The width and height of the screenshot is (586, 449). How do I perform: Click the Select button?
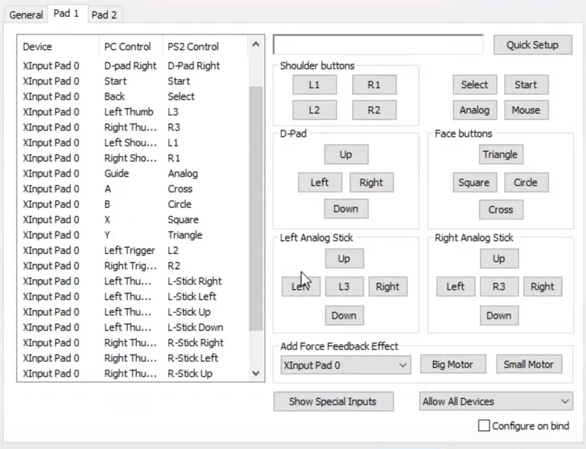pyautogui.click(x=475, y=85)
